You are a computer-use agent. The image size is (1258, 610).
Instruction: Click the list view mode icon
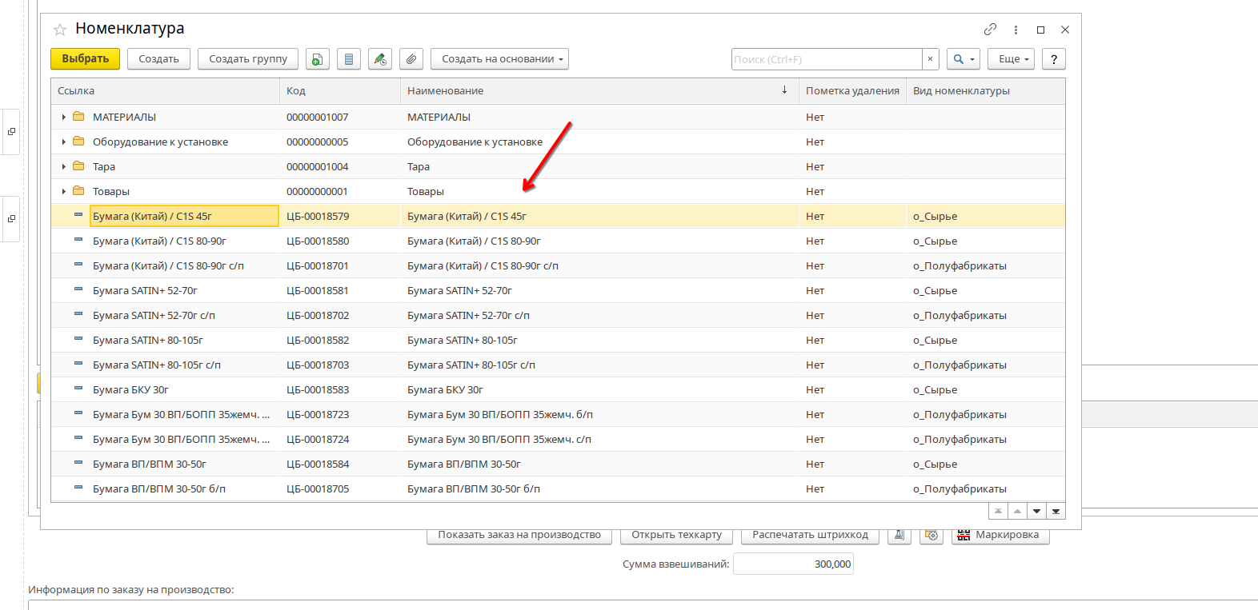(348, 59)
